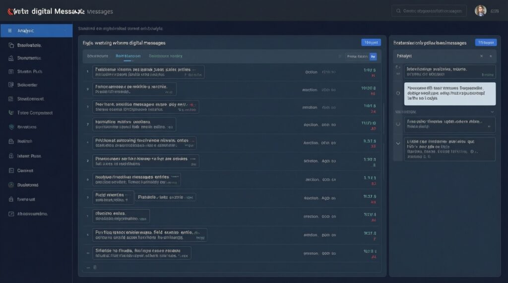
Task: Expand the last right-panel message with the chevron
Action: point(398,143)
